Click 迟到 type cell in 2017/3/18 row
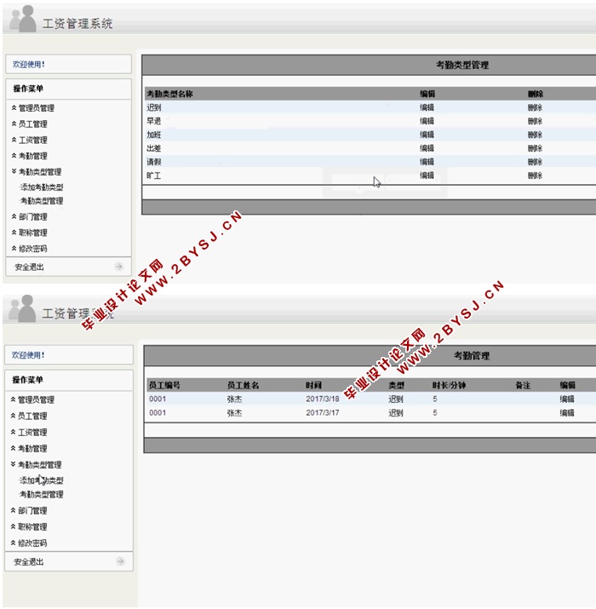Screen dimensions: 596x609 point(396,399)
